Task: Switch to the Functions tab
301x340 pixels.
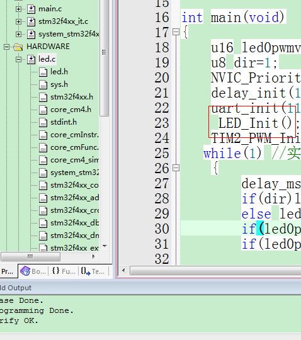Action: coord(64,271)
